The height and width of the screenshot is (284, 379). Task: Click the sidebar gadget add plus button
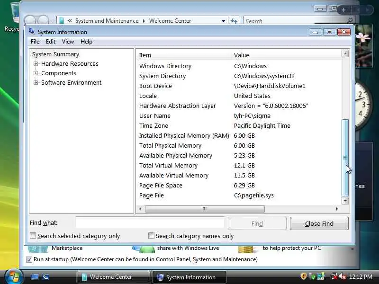point(343,10)
